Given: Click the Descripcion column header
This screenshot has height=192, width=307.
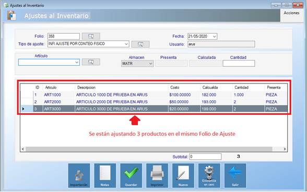Looking at the screenshot, I should coord(121,88).
